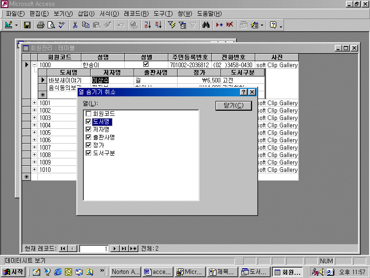
Task: Click the Copy icon
Action: point(86,25)
